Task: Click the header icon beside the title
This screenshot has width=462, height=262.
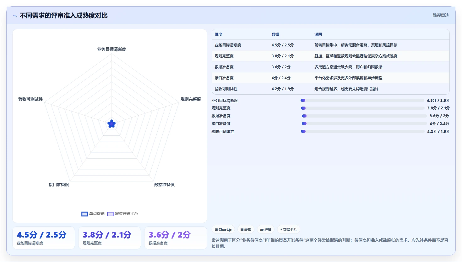Action: [x=15, y=16]
